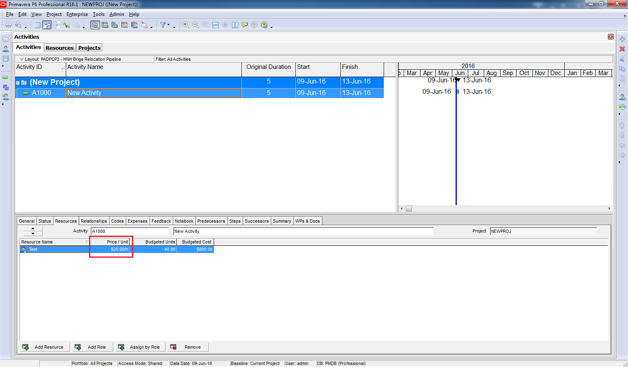Collapse the (New Project) group row

[18, 83]
